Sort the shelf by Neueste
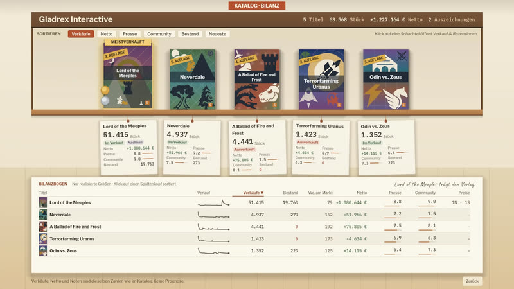Screen dimensions: 514x289 pyautogui.click(x=217, y=34)
